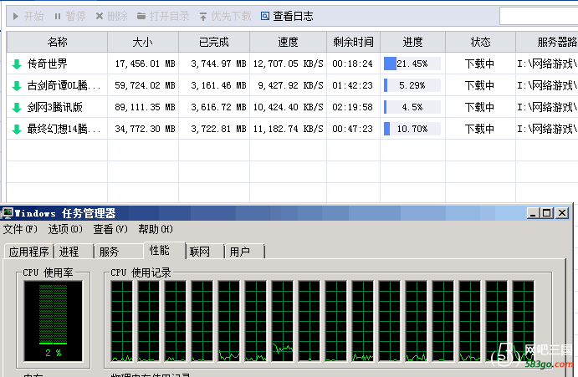Switch to the 用户 tab
This screenshot has width=578, height=377.
tap(244, 252)
